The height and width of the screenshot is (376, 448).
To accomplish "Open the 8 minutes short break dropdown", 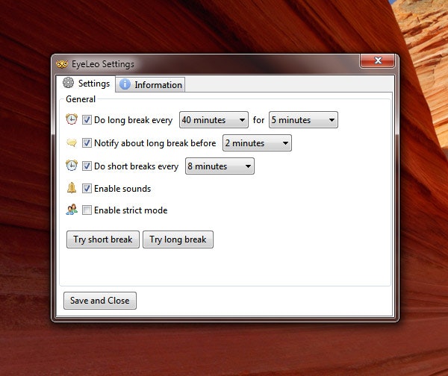I will tap(220, 166).
